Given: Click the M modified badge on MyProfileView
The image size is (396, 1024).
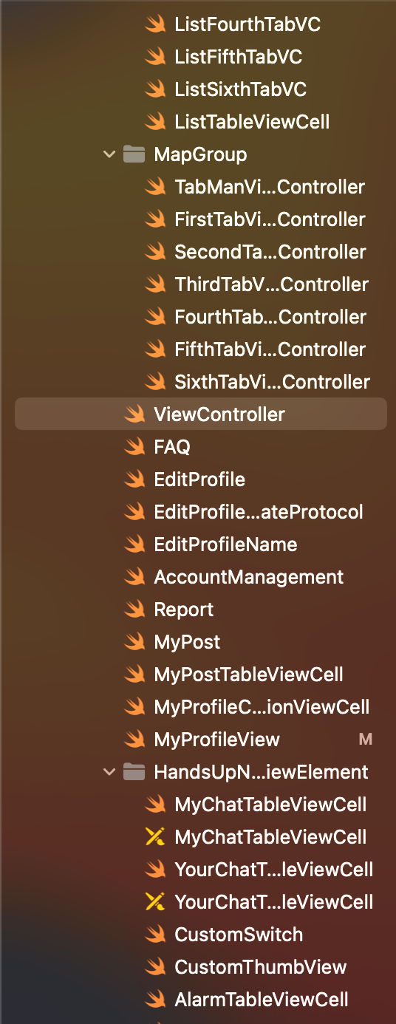Looking at the screenshot, I should pyautogui.click(x=365, y=740).
